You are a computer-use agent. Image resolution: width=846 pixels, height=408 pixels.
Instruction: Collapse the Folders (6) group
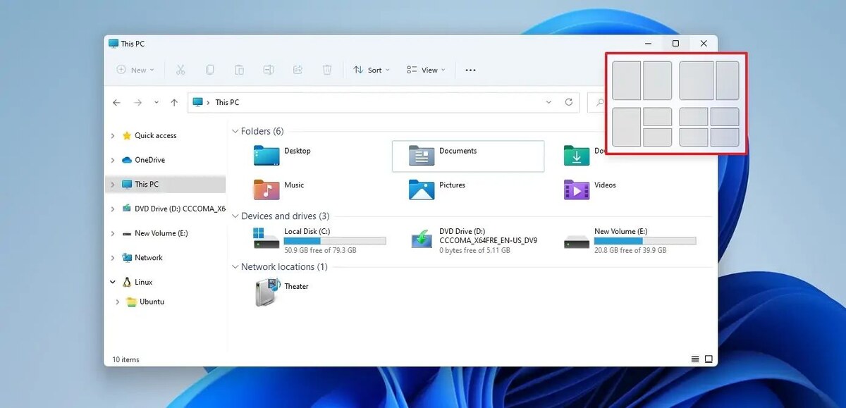(x=235, y=131)
